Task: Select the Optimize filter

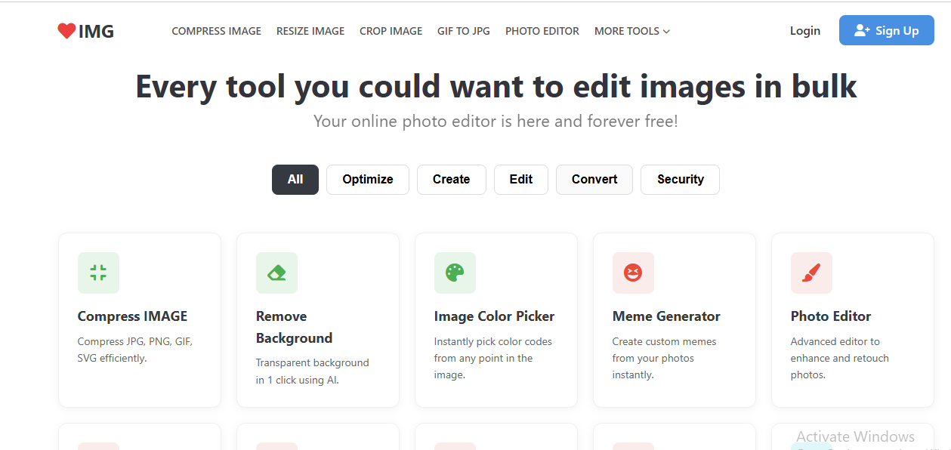Action: coord(367,179)
